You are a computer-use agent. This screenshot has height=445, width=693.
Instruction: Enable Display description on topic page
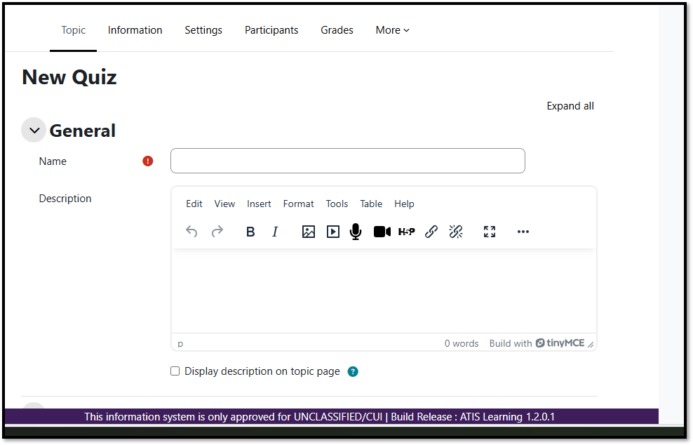pos(175,371)
